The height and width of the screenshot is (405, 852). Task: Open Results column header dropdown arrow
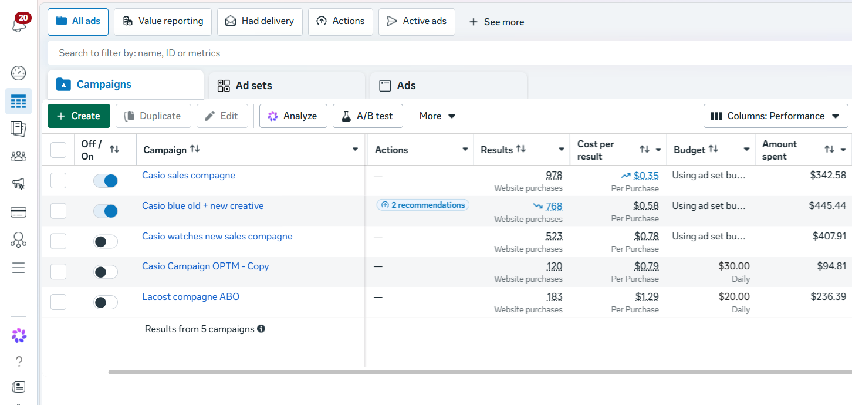click(x=562, y=150)
